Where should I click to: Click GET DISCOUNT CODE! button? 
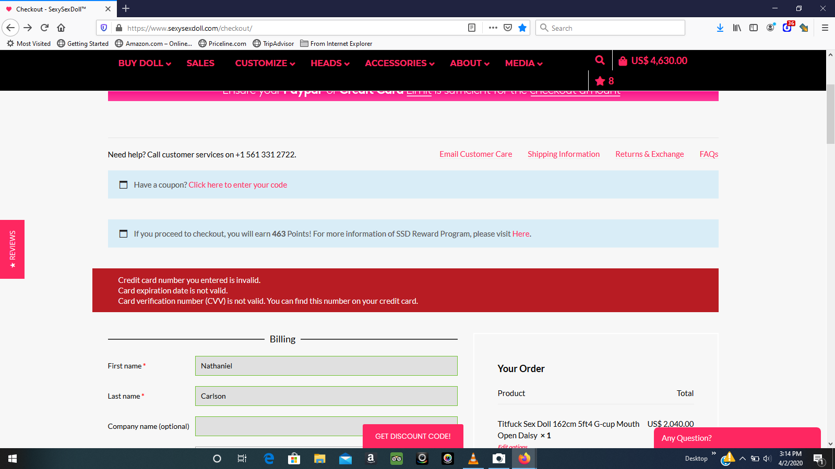pyautogui.click(x=413, y=436)
